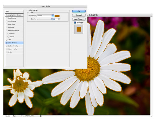The width and height of the screenshot is (155, 120).
Task: Open the Blend Mode dropdown set to Normal
Action: [x=46, y=16]
